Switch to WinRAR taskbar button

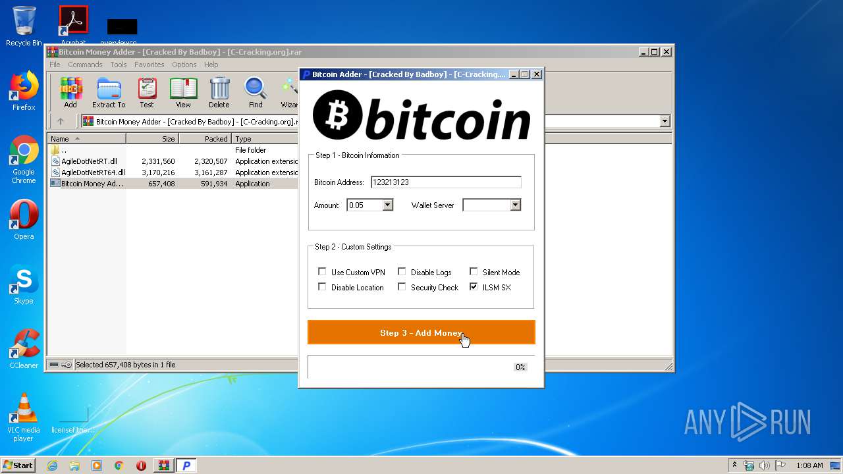[164, 465]
